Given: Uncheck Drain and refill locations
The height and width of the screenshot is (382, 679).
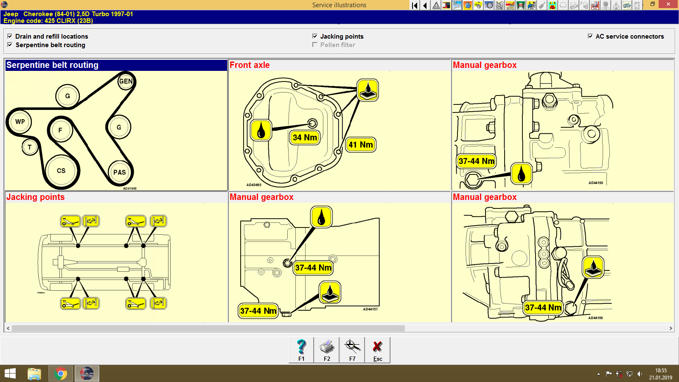Looking at the screenshot, I should 10,36.
